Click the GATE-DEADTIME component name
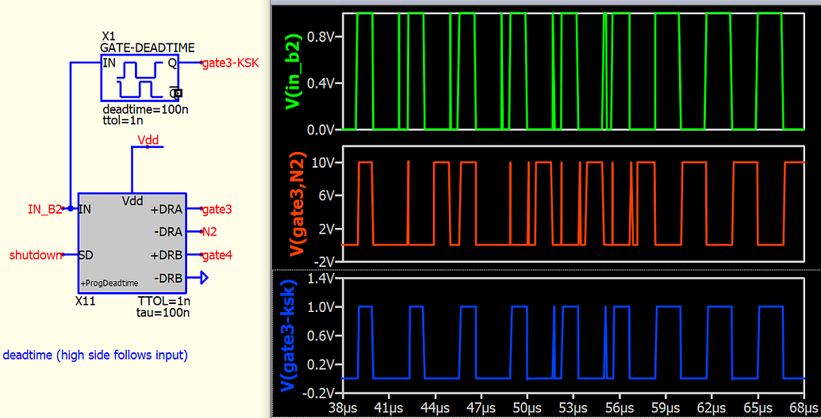821x418 pixels. (x=147, y=48)
